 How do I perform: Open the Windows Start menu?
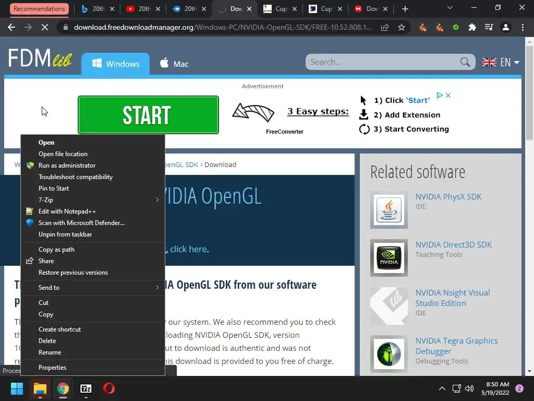pos(17,388)
